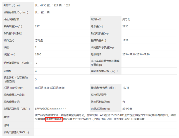Click the 接近角/离去角 label
179x138 pixels.
(104, 88)
